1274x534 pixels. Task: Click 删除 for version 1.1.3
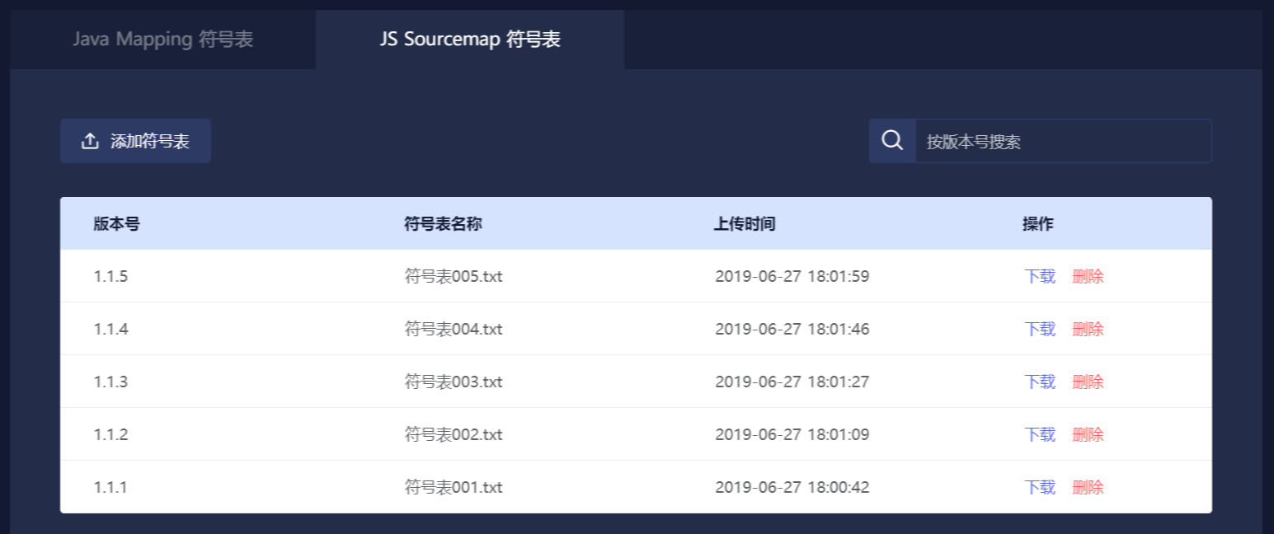coord(1088,382)
